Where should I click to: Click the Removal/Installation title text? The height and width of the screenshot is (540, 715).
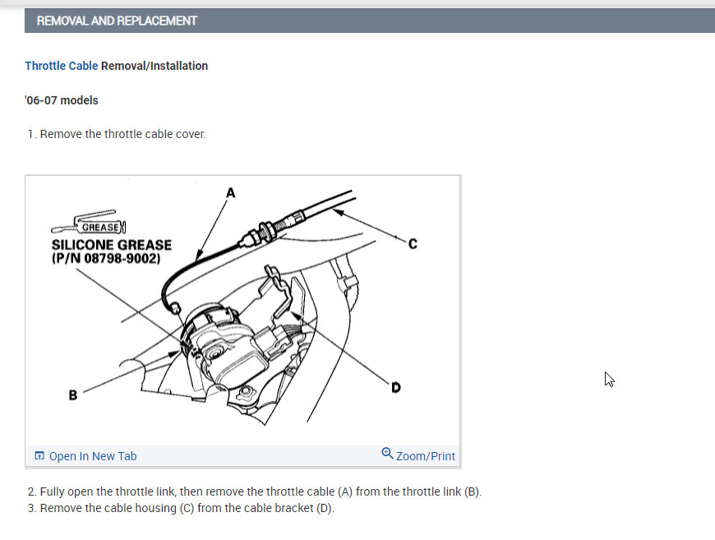click(155, 66)
